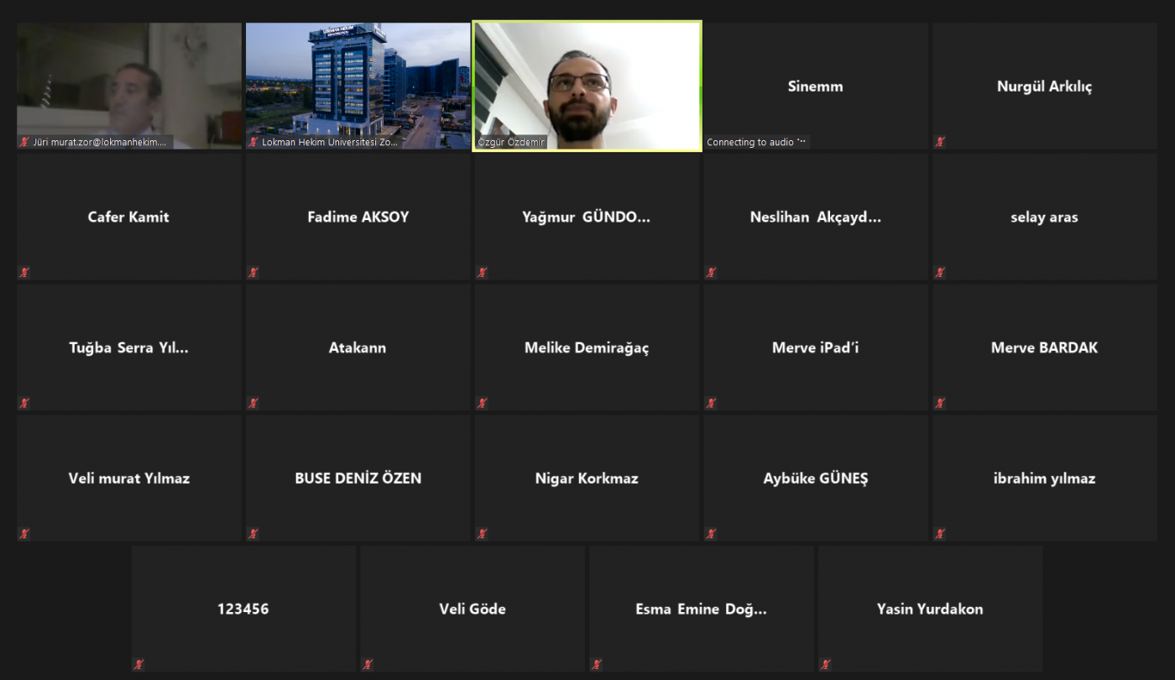The width and height of the screenshot is (1175, 680).
Task: Select Lokman Hekim Üniversitesi building video tile
Action: pos(358,86)
